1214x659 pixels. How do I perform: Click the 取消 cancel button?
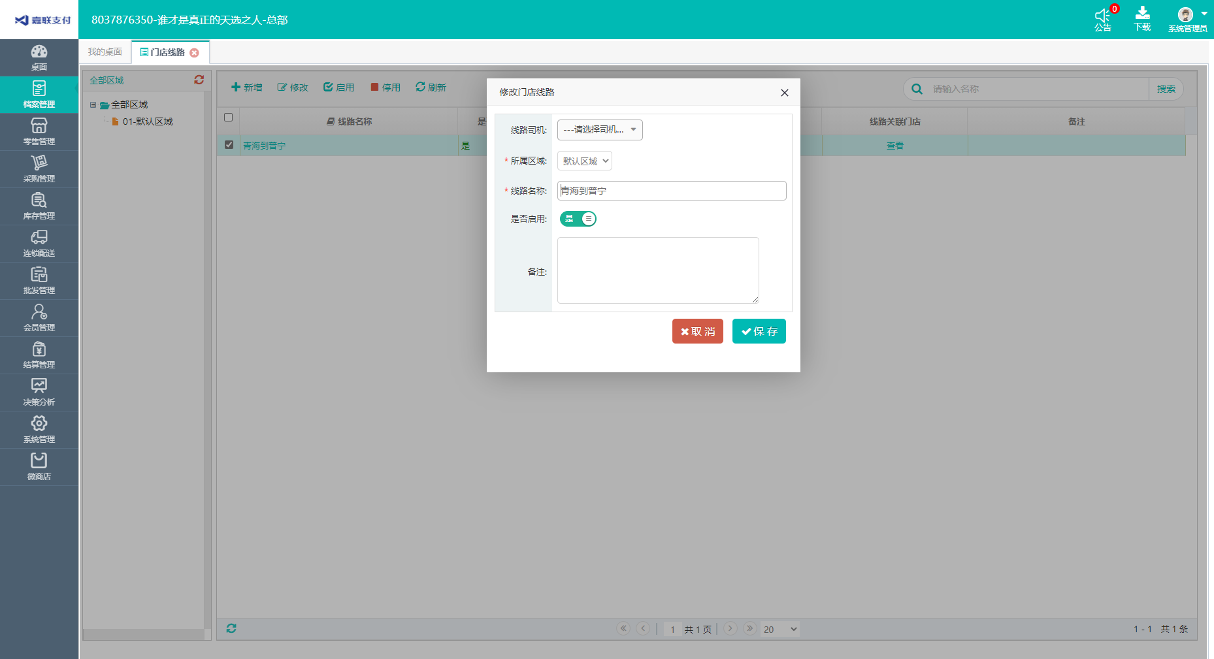pyautogui.click(x=698, y=331)
